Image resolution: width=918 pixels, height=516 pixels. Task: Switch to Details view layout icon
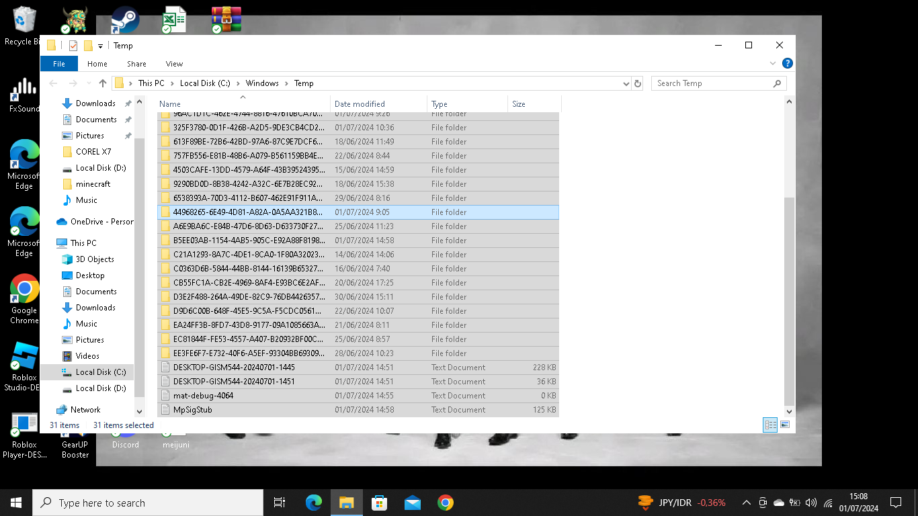[x=770, y=425]
